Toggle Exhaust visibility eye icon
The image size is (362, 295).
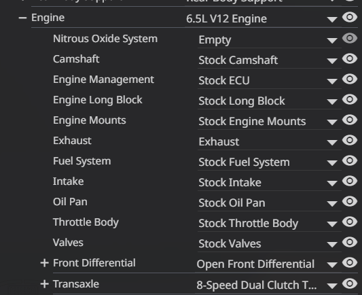350,140
